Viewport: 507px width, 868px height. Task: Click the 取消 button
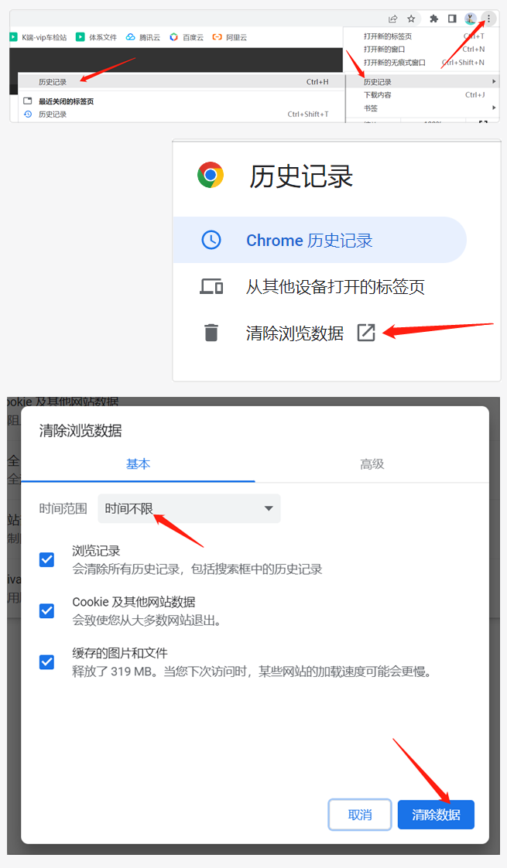click(360, 815)
